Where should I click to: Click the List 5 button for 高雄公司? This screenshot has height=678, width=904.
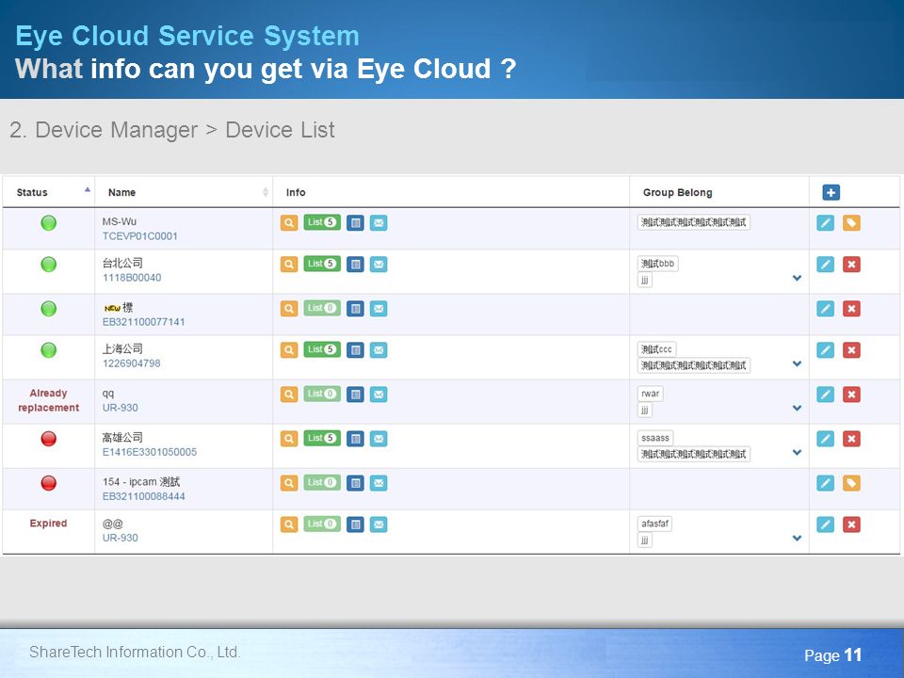point(322,438)
